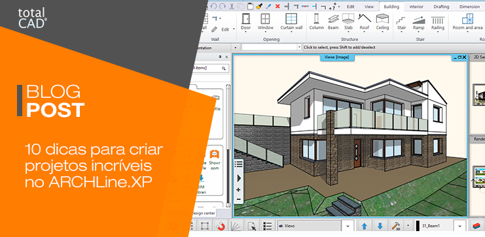Image resolution: width=485 pixels, height=237 pixels.
Task: Click the search magnifier icon in left panel
Action: pos(224,68)
